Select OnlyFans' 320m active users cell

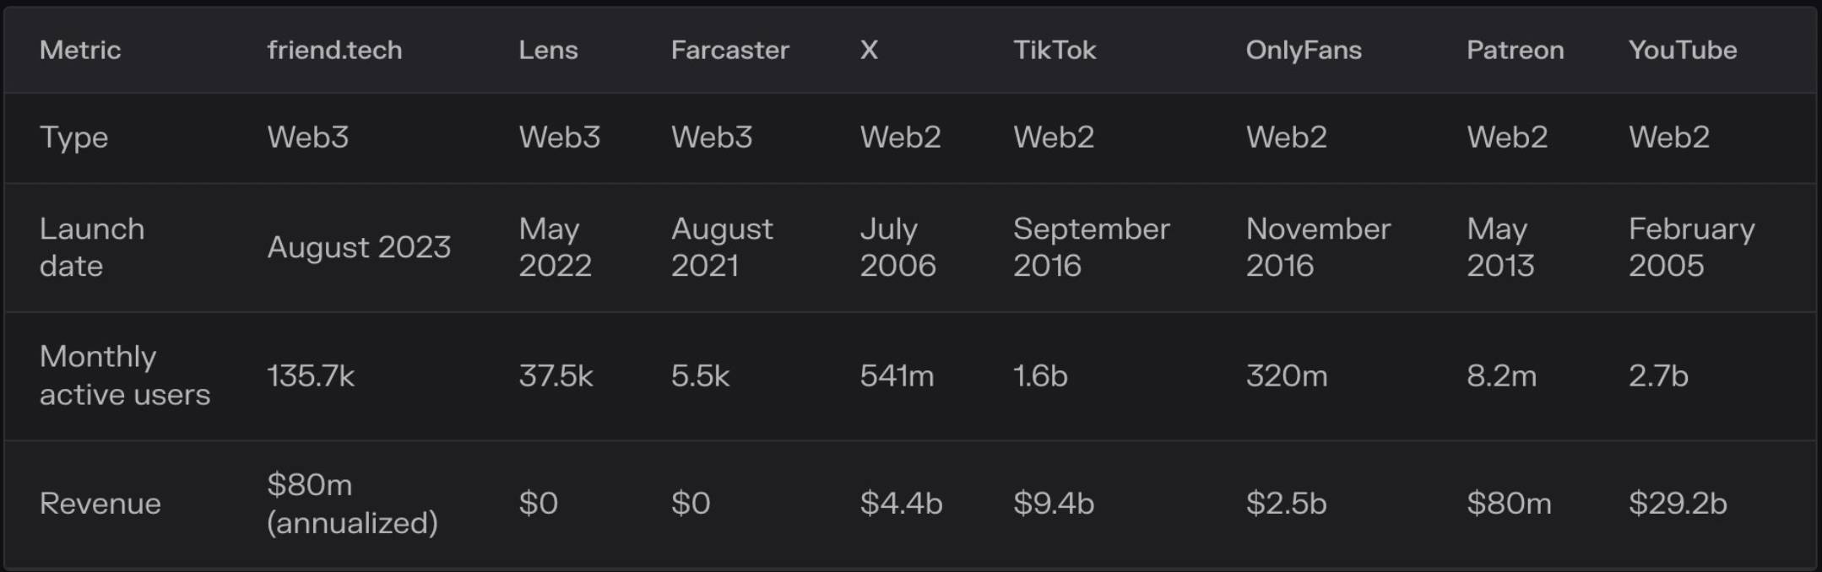(1287, 375)
